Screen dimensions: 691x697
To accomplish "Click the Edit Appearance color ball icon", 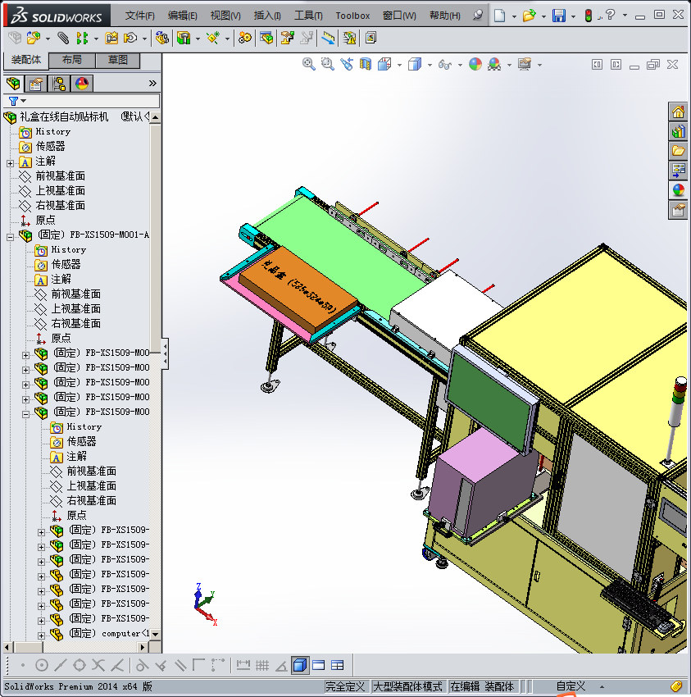I will (x=475, y=65).
